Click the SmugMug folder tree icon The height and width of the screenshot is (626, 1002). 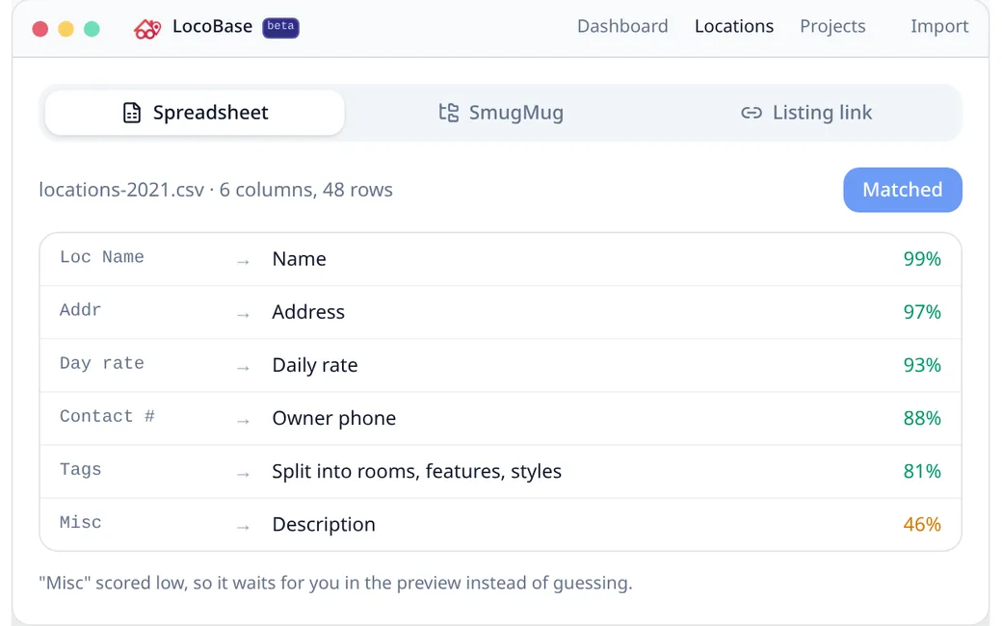coord(449,113)
